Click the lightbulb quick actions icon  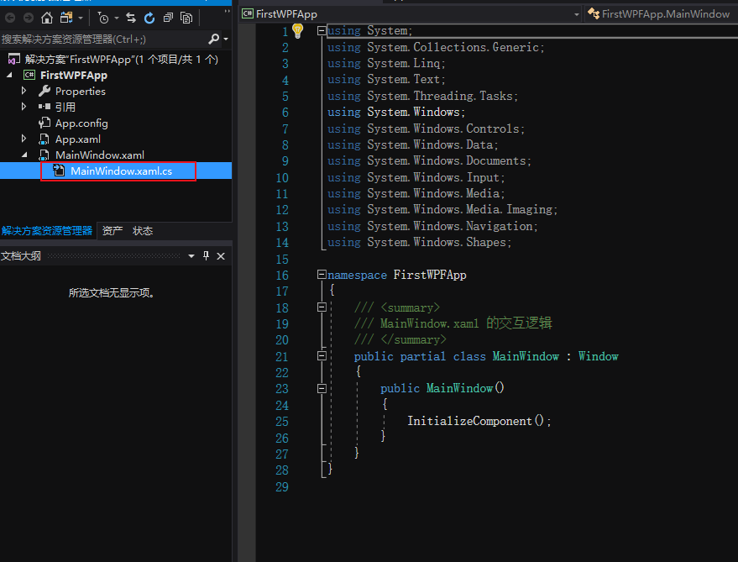tap(297, 31)
